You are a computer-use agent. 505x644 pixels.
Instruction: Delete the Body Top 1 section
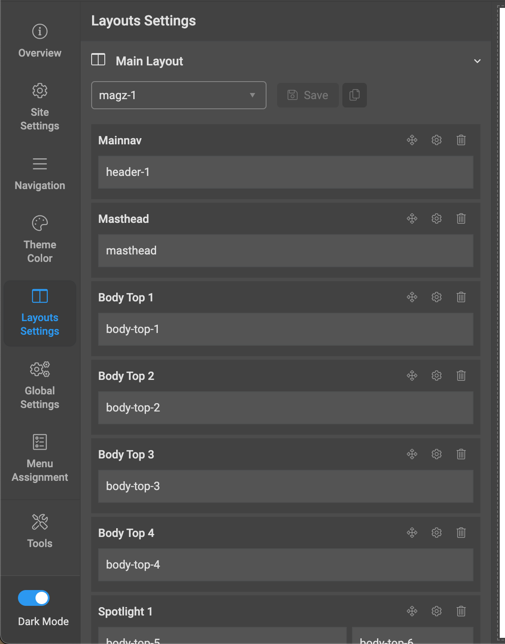pos(461,297)
